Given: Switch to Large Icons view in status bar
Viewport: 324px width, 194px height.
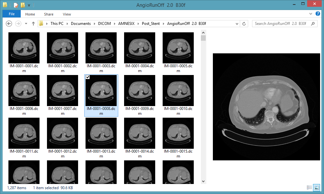Looking at the screenshot, I should click(316, 188).
